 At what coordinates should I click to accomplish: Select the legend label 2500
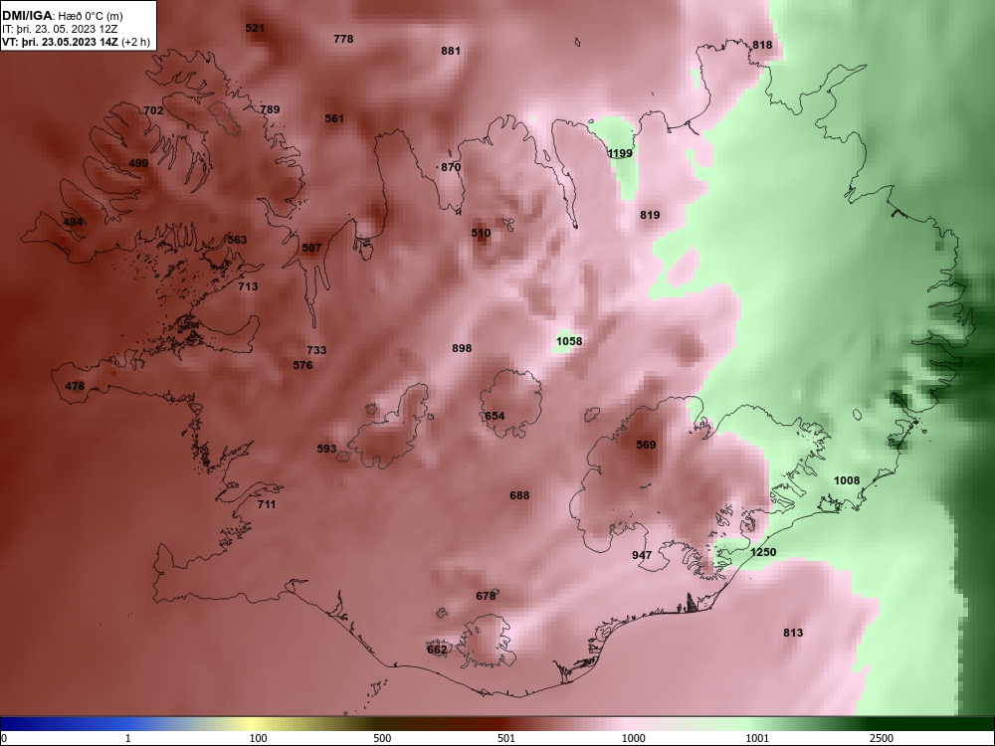(882, 738)
